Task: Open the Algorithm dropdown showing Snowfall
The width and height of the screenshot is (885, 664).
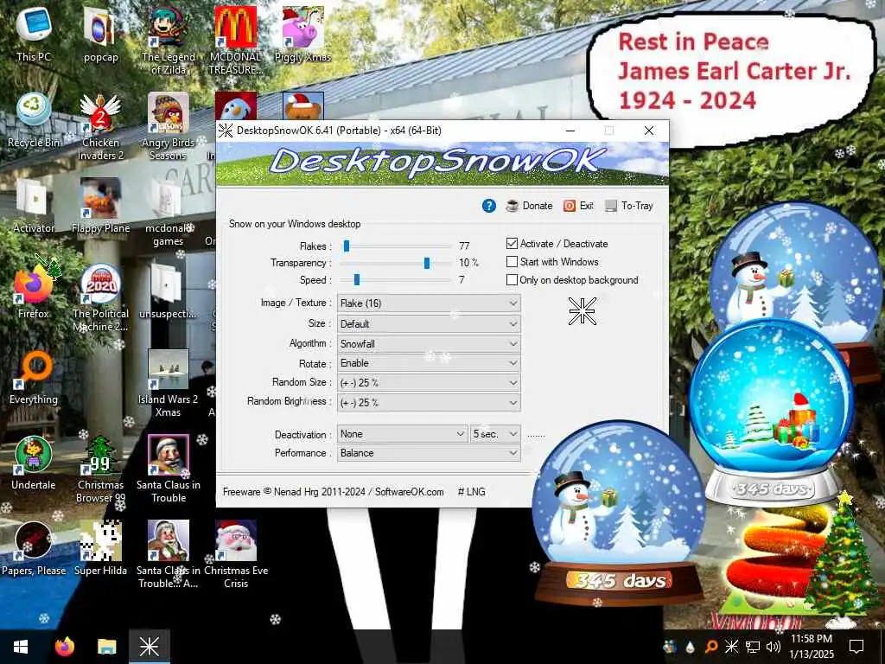Action: 429,344
